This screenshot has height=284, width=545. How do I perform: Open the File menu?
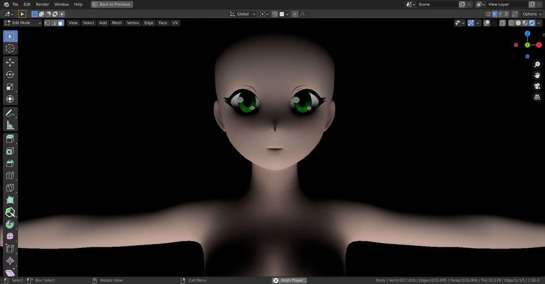15,4
